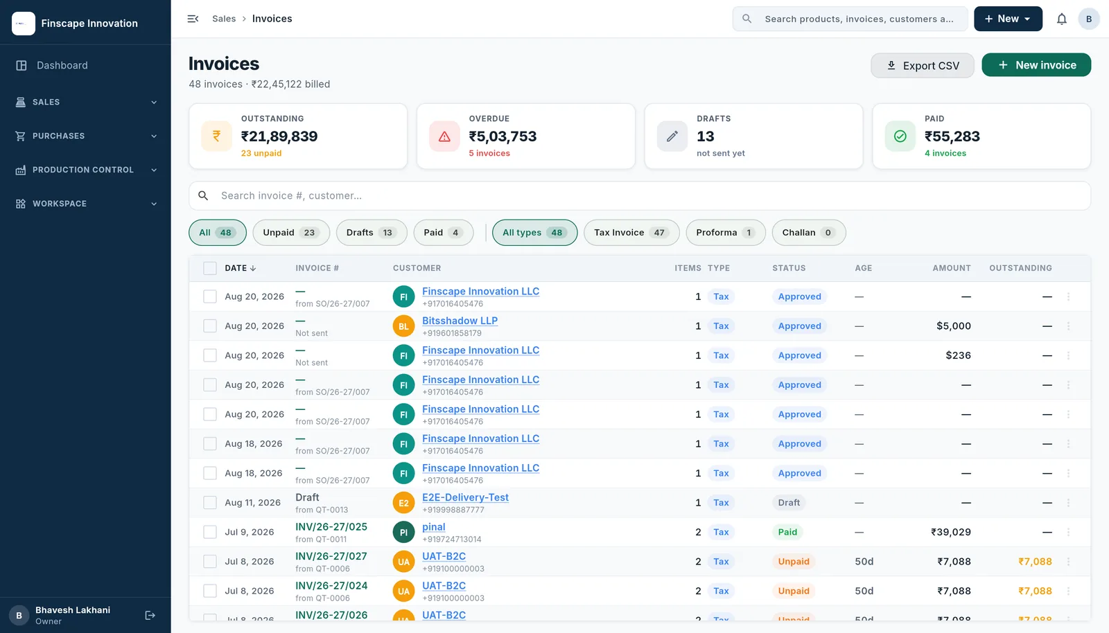Filter by Tax Invoice 47 type
This screenshot has width=1109, height=633.
pos(631,233)
